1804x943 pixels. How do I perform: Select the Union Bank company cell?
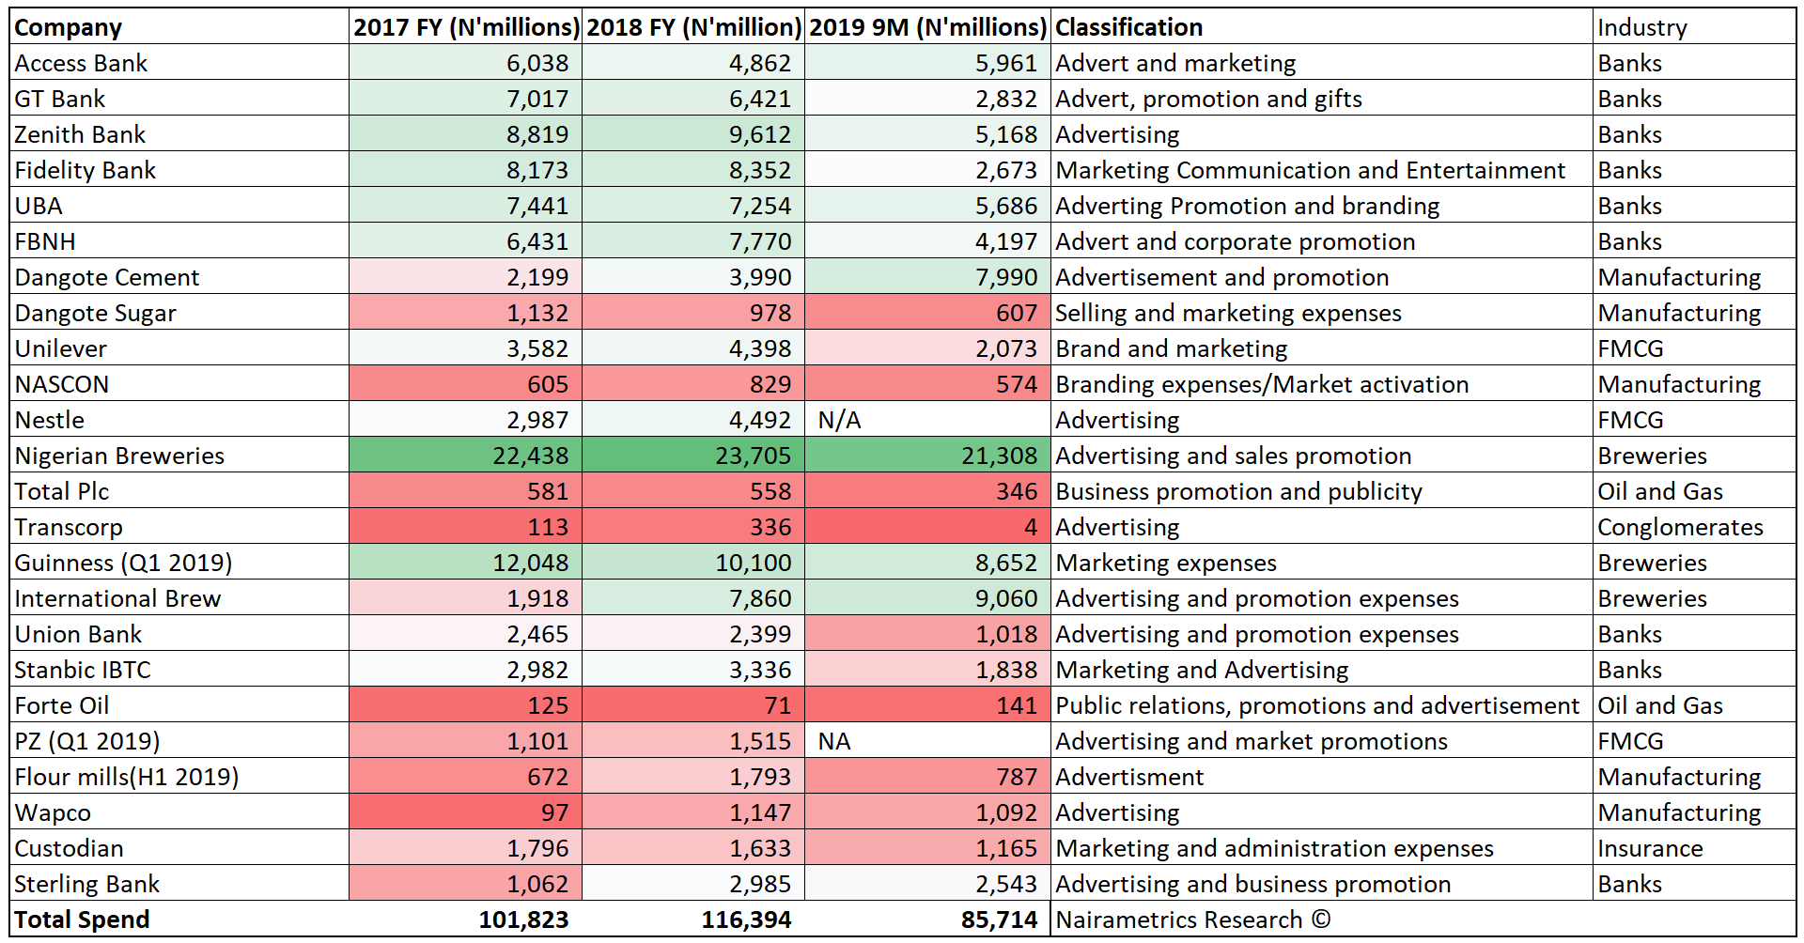pyautogui.click(x=179, y=634)
